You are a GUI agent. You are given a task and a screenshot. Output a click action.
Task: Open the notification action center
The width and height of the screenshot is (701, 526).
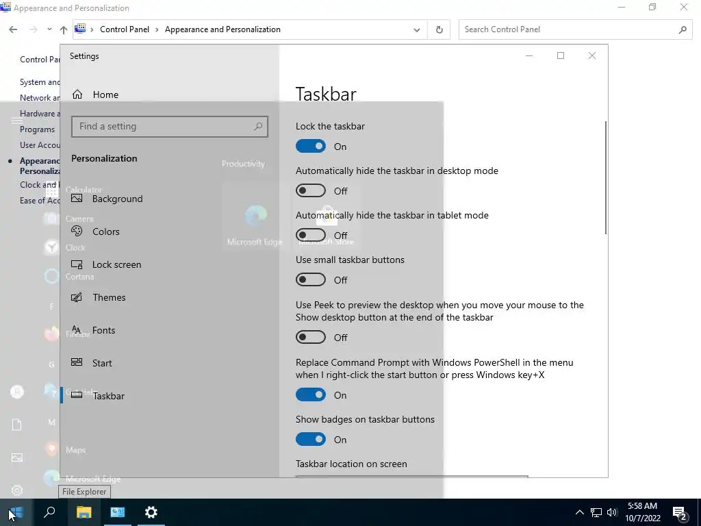pos(680,512)
